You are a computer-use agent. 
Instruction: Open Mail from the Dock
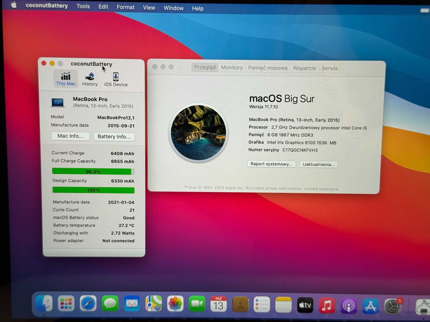[132, 304]
